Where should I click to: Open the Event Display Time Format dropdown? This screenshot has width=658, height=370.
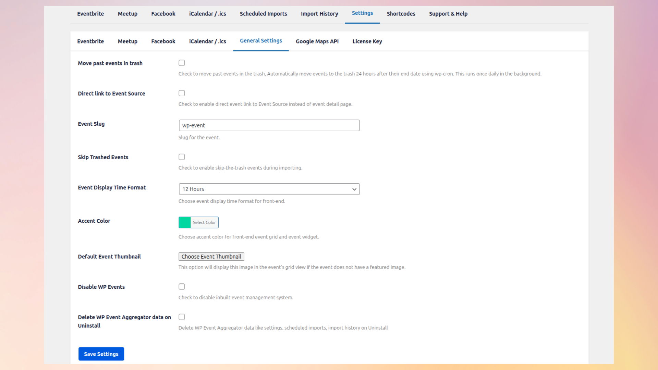click(269, 189)
